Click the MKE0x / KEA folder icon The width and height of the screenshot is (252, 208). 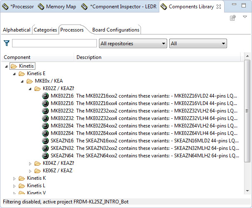pyautogui.click(x=30, y=81)
